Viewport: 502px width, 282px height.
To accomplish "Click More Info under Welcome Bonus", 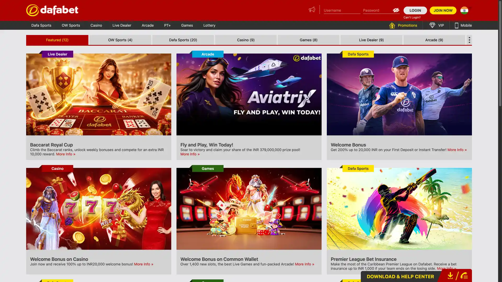I will pos(457,150).
